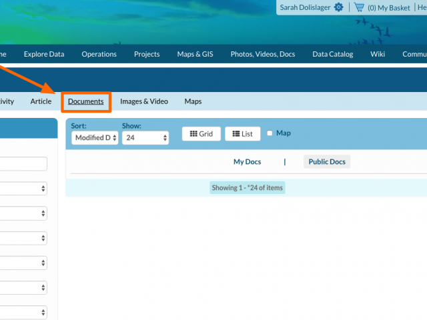The width and height of the screenshot is (427, 320).
Task: Open the Operations menu
Action: [99, 54]
